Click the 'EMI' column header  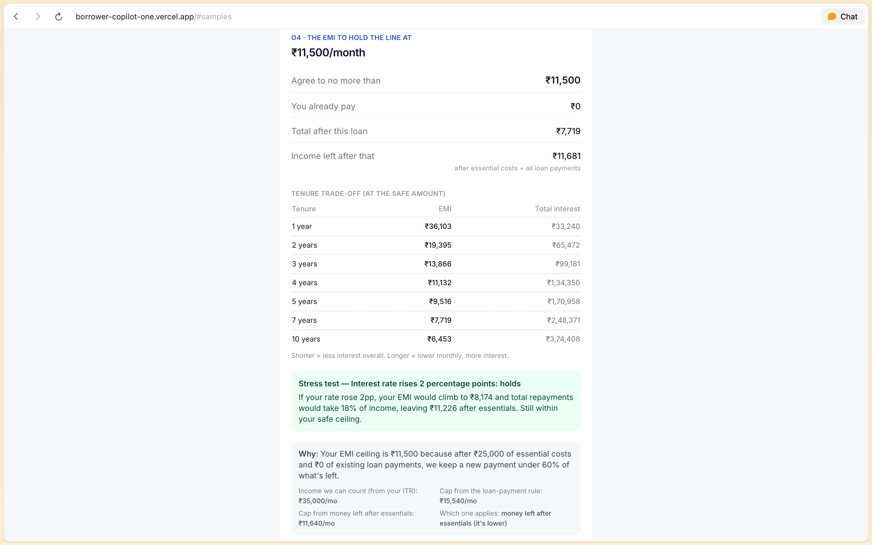445,209
